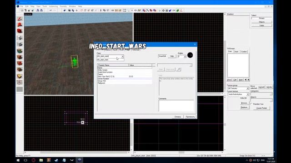Click the smaller grid icon

tap(29, 10)
